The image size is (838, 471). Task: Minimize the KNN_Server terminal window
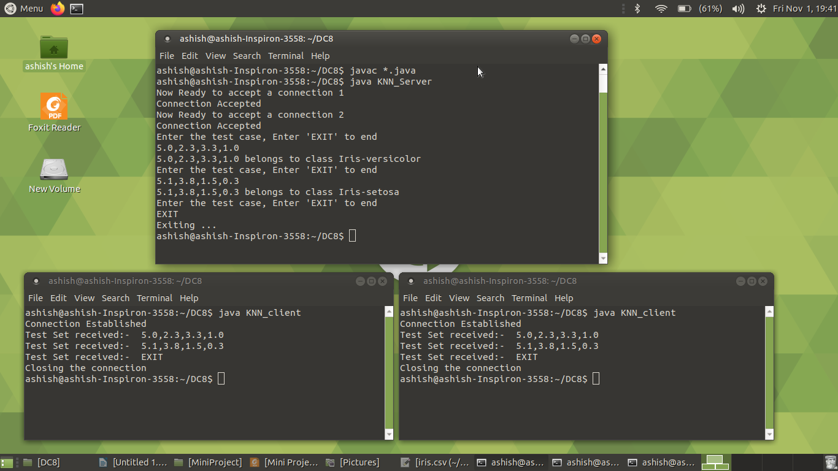[x=574, y=39]
